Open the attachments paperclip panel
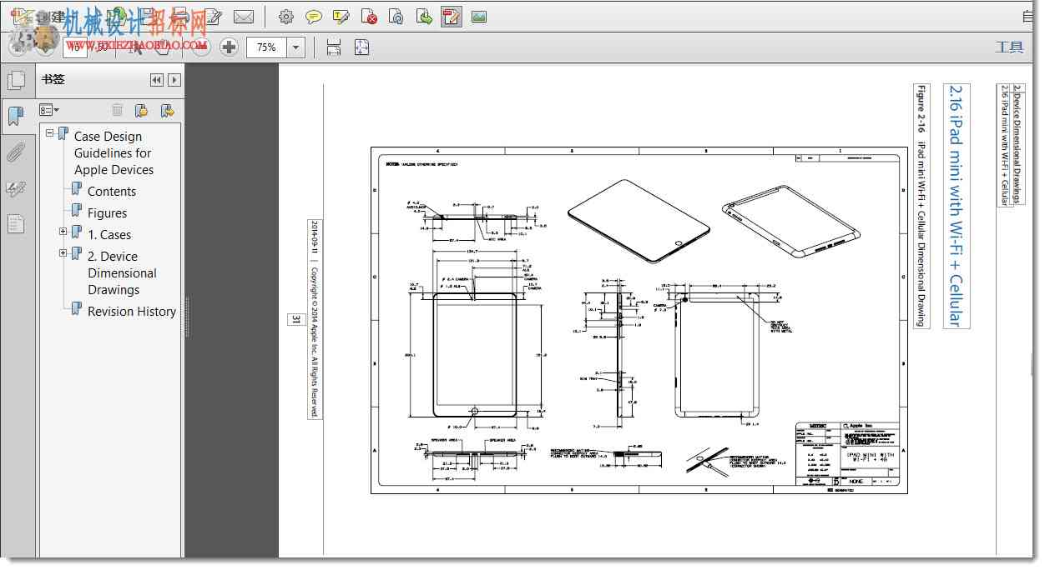Image resolution: width=1045 pixels, height=570 pixels. [x=16, y=152]
